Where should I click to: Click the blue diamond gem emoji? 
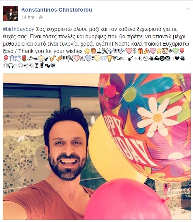coord(103,58)
